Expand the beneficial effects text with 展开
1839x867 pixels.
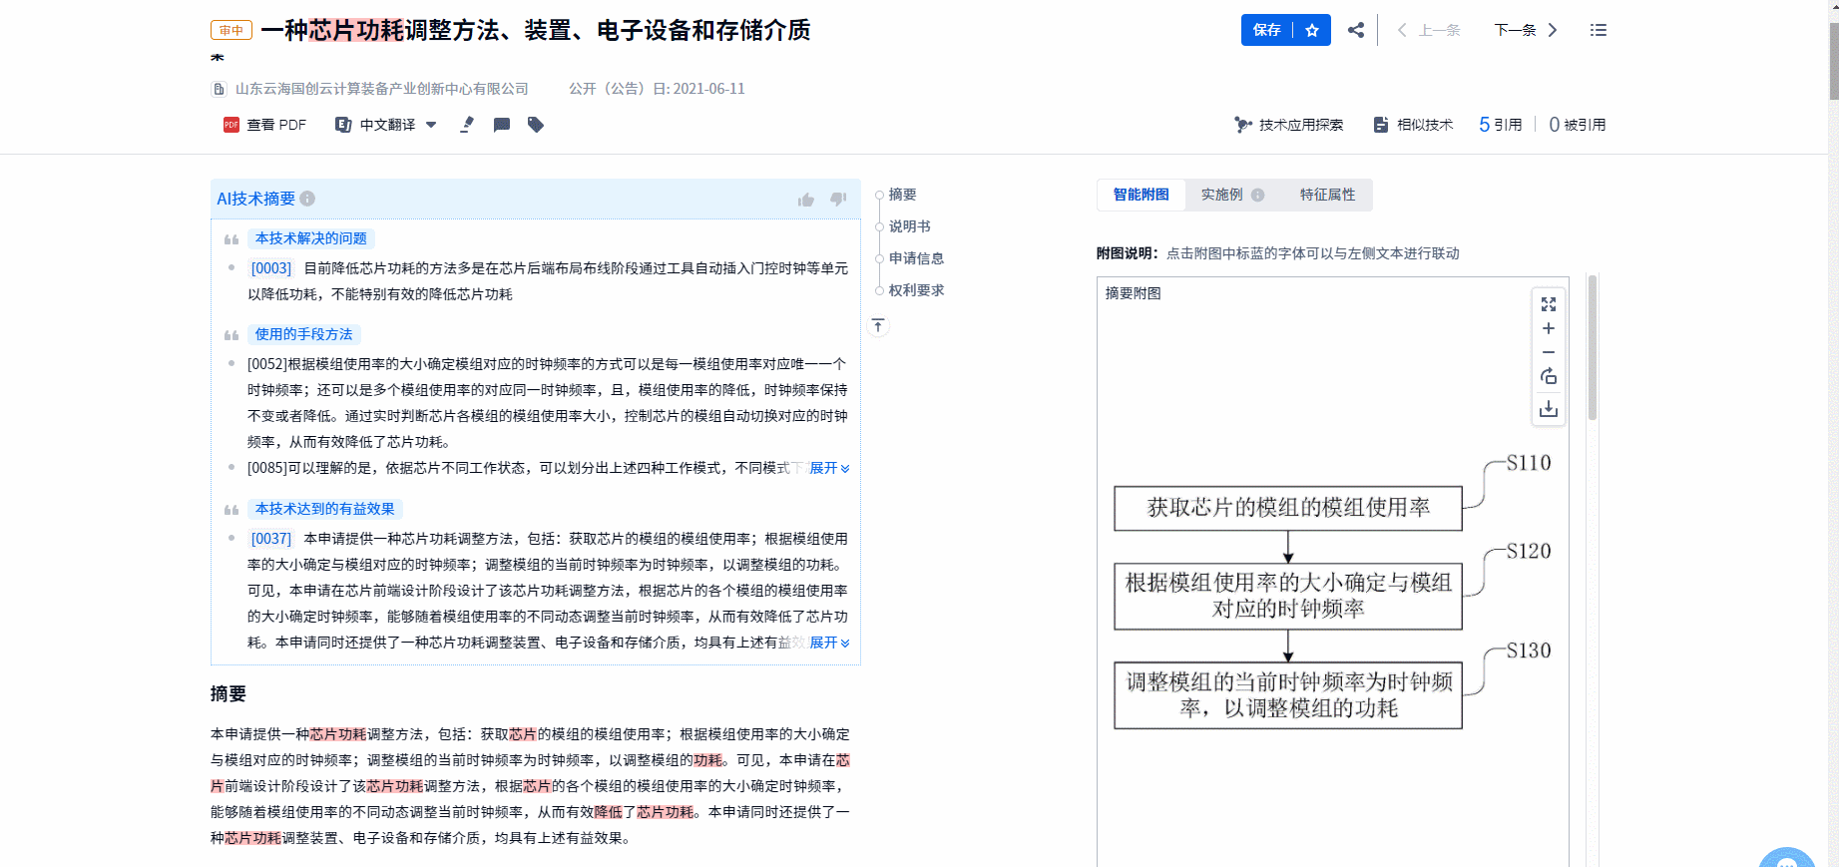[x=829, y=643]
